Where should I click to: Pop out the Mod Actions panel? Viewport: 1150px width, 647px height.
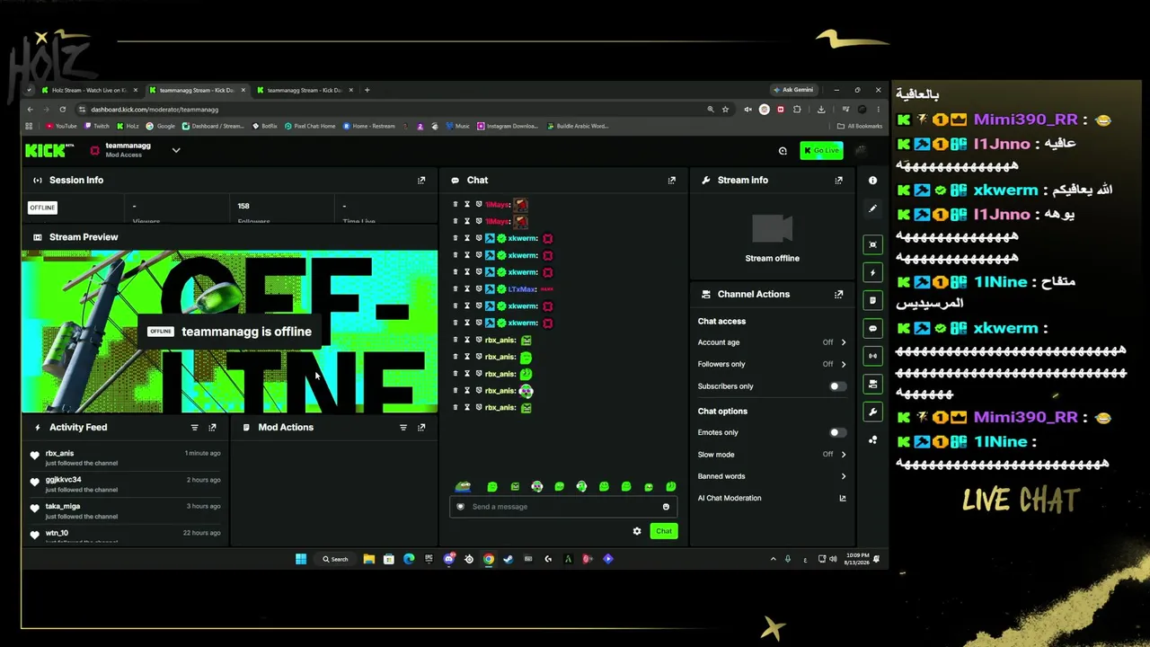click(421, 428)
